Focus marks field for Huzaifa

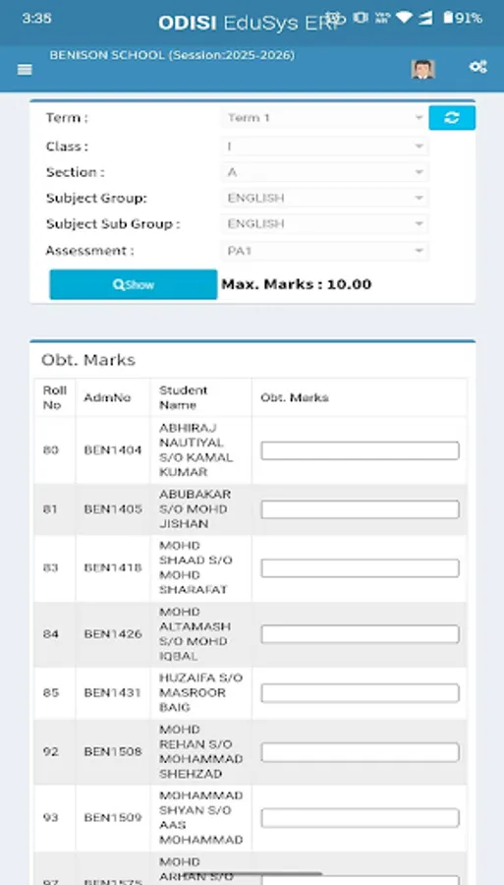tap(360, 692)
